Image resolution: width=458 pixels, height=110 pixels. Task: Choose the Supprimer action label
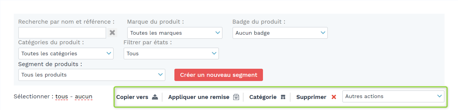(311, 97)
